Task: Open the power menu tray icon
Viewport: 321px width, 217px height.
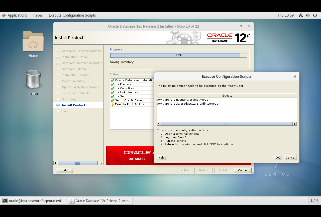Action: coord(315,15)
